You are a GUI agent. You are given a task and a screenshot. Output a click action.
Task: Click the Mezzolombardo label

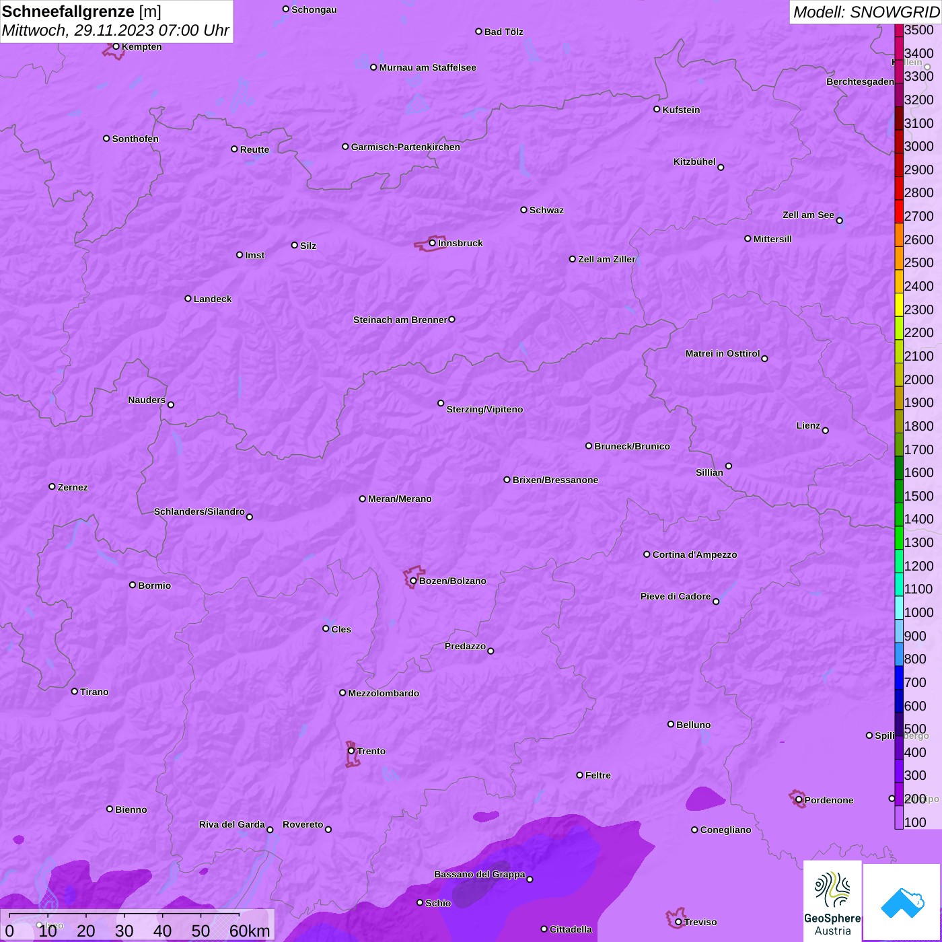(384, 693)
